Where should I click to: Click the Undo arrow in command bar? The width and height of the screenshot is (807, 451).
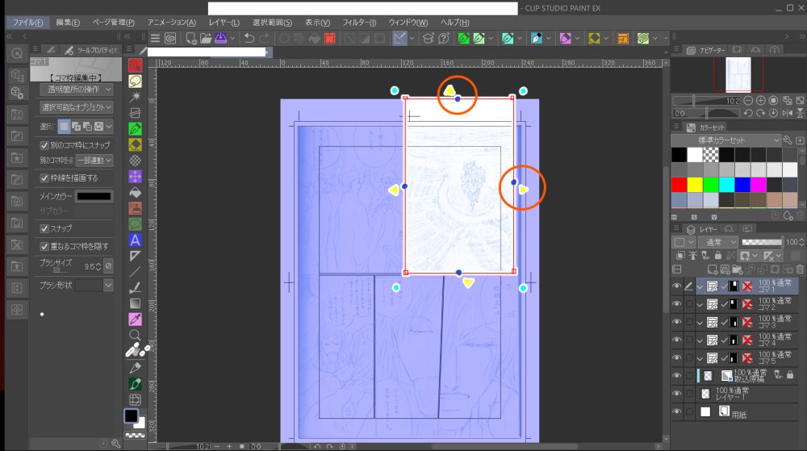pos(249,38)
